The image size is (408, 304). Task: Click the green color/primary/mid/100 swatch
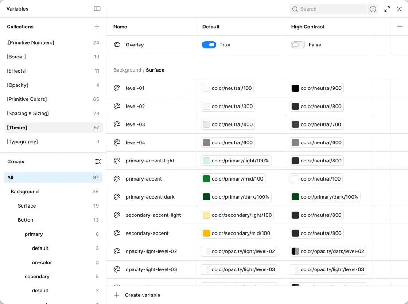(206, 179)
